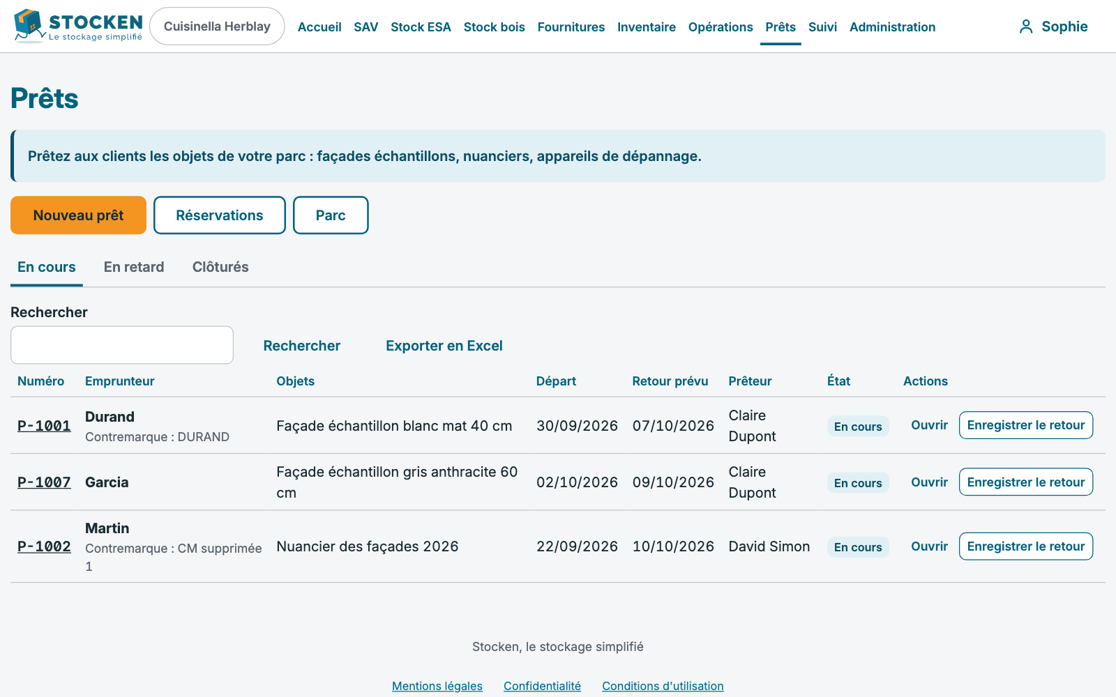Click the user profile icon beside Sophie
The width and height of the screenshot is (1116, 697).
click(1025, 26)
